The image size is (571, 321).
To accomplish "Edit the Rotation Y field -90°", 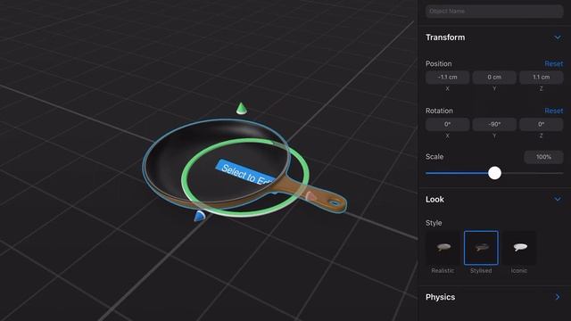I will pyautogui.click(x=494, y=125).
